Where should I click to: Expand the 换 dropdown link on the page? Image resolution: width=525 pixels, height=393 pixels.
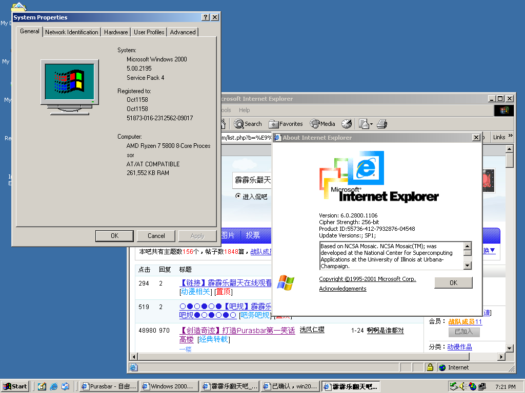tap(489, 250)
